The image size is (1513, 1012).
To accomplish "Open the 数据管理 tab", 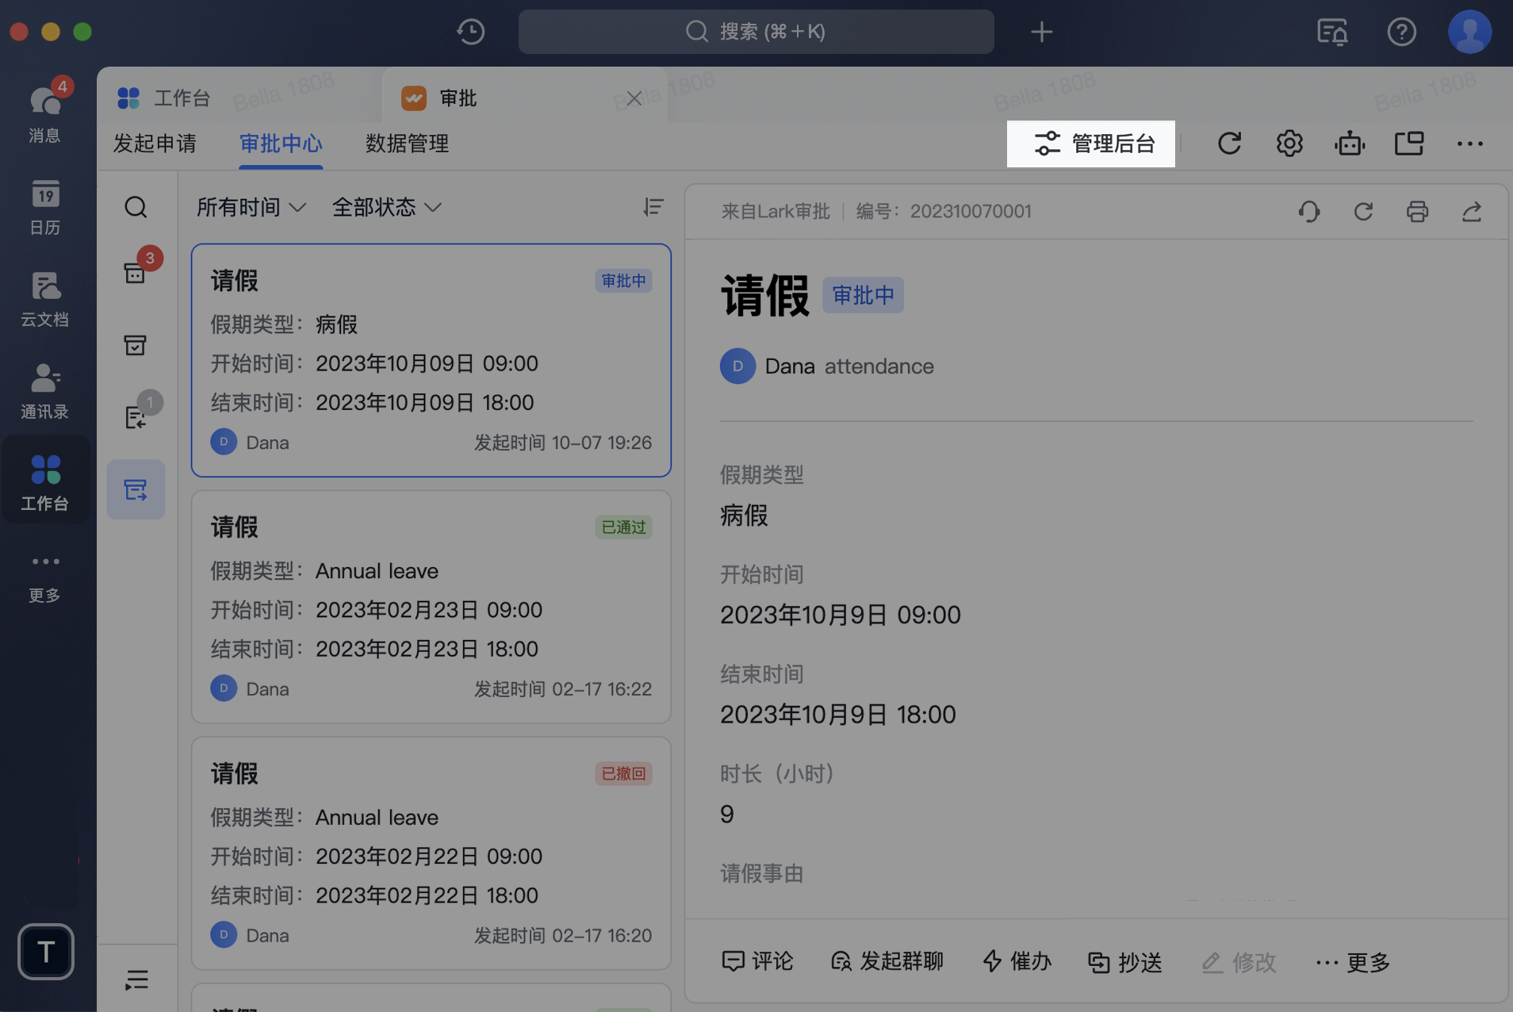I will pyautogui.click(x=407, y=144).
